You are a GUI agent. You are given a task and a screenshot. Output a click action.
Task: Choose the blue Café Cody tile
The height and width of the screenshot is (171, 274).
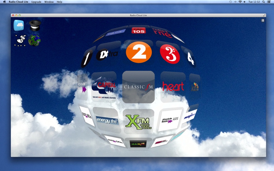(x=115, y=33)
